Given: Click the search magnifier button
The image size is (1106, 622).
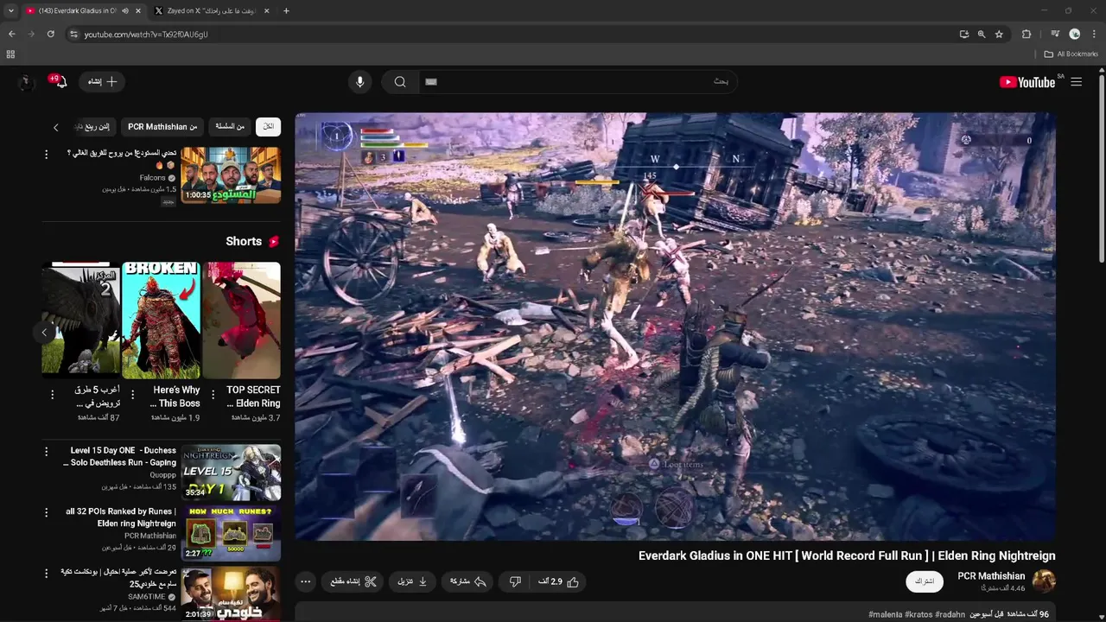Looking at the screenshot, I should point(400,82).
